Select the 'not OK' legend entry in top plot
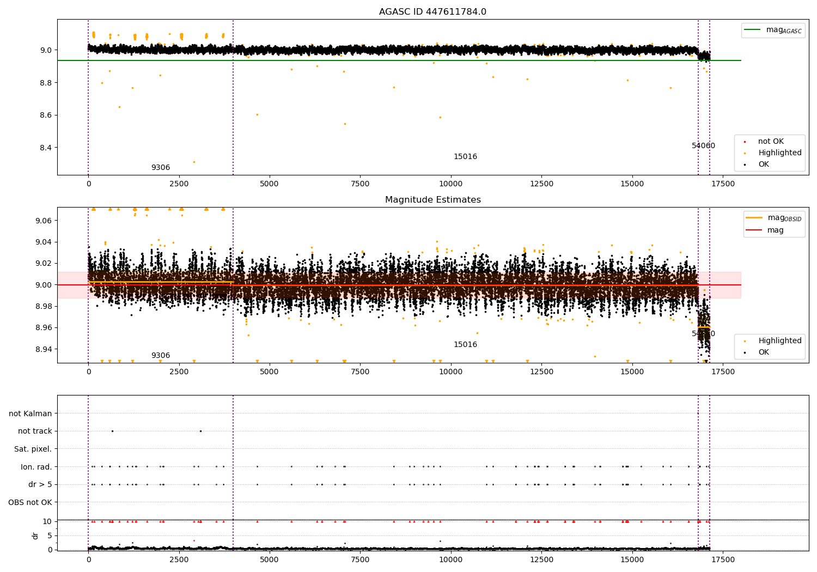This screenshot has height=572, width=817. (x=771, y=142)
